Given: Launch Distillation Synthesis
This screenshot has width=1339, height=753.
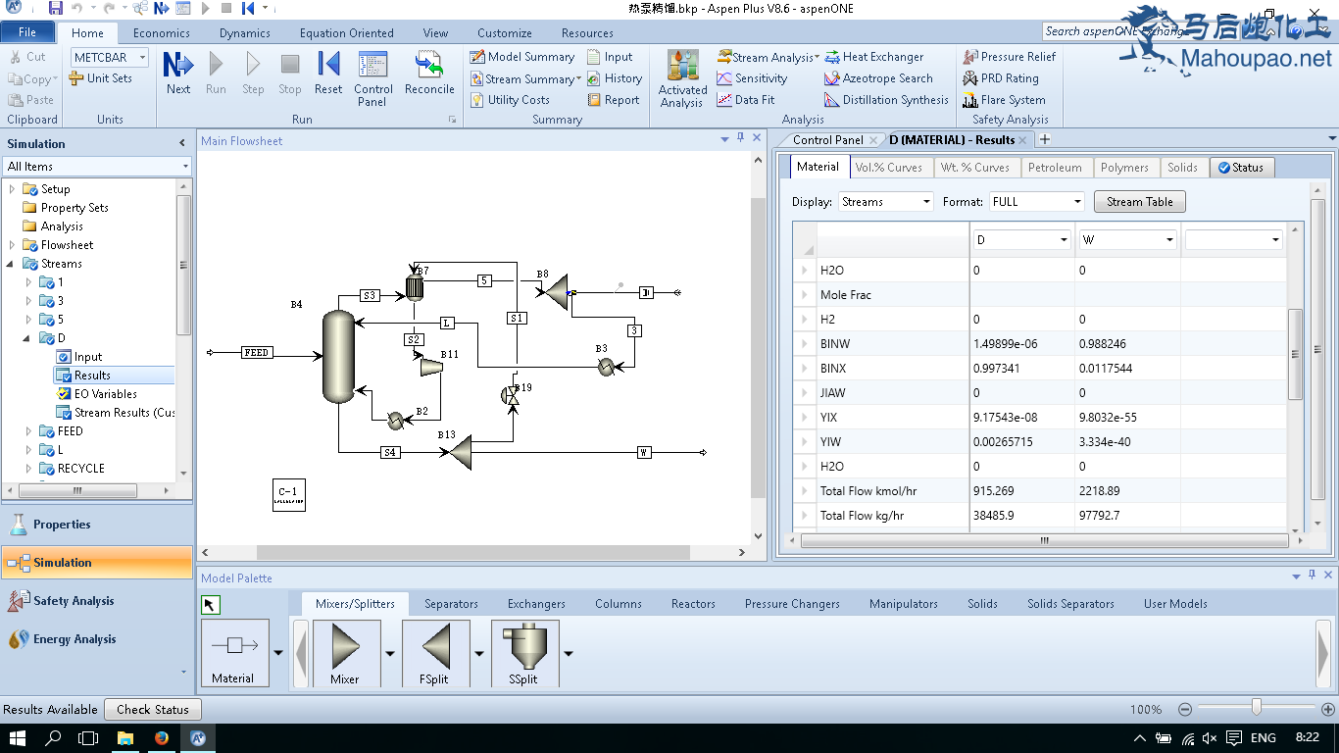Looking at the screenshot, I should 886,100.
